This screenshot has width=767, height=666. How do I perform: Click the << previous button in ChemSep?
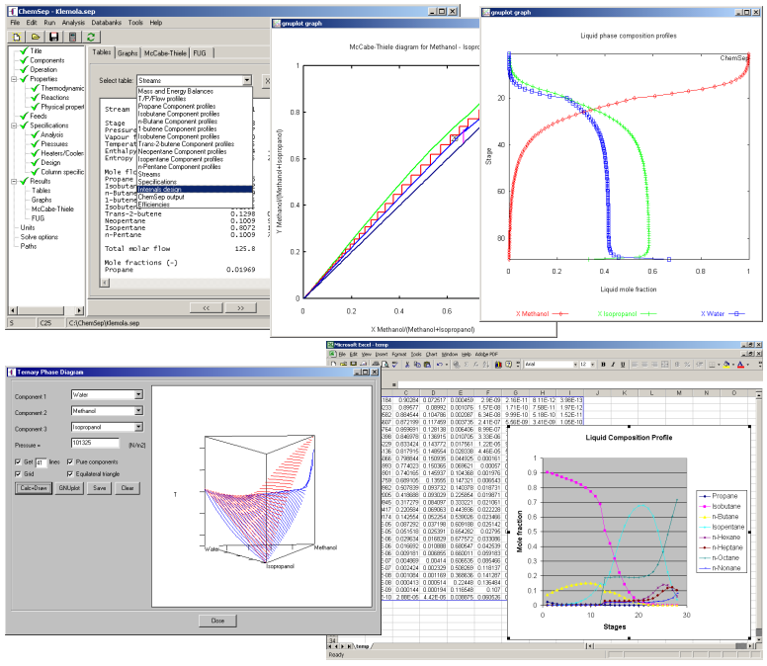click(x=206, y=308)
